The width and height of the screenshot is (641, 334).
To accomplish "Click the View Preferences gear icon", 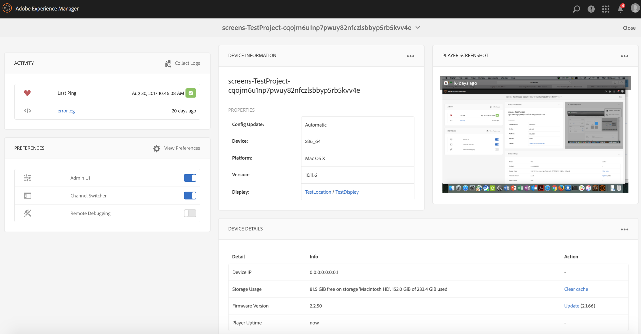I will tap(156, 148).
